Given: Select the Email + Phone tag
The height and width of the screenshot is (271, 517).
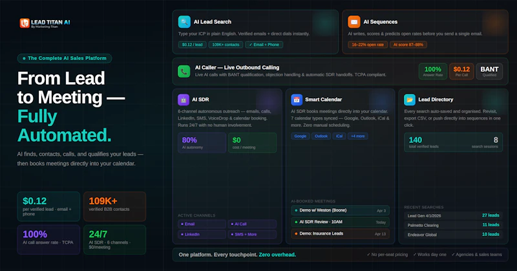Looking at the screenshot, I should (264, 45).
